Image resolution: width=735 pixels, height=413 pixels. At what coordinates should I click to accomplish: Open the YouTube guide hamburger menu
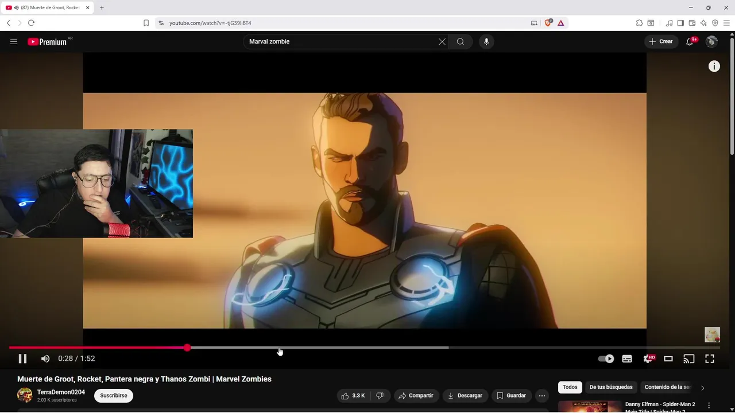(14, 41)
